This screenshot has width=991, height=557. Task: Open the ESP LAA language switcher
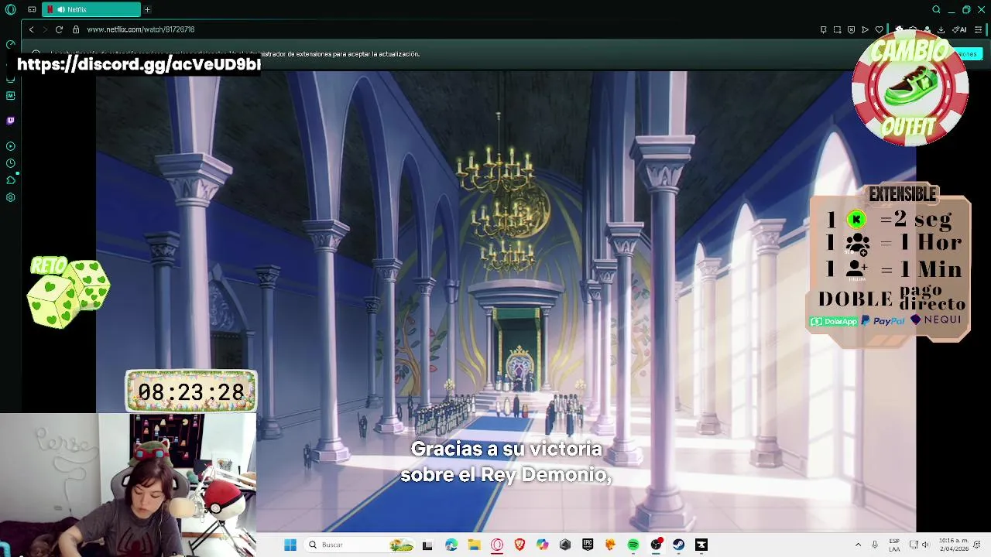click(894, 545)
